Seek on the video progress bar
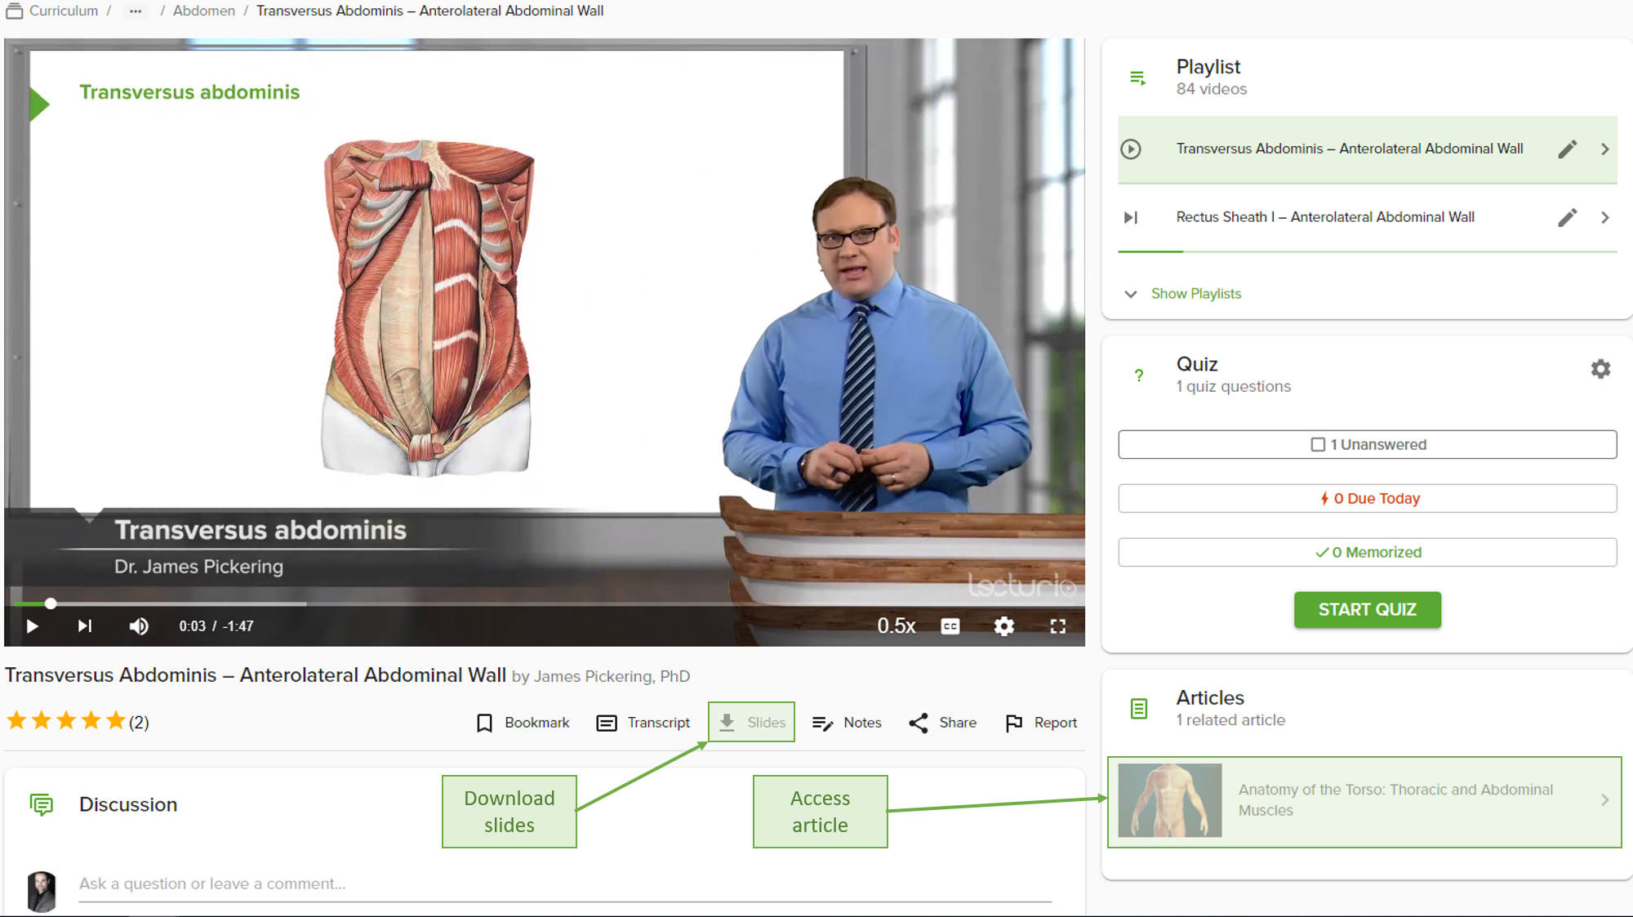The width and height of the screenshot is (1633, 917). (545, 603)
